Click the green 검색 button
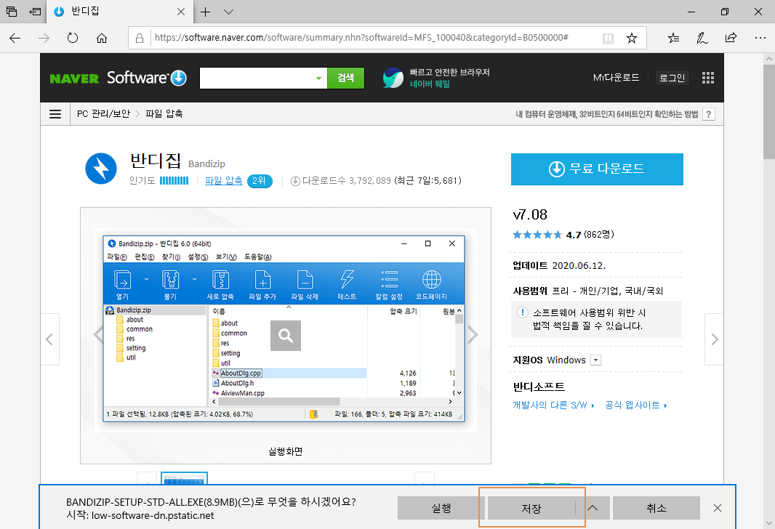Viewport: 775px width, 529px height. coord(345,78)
